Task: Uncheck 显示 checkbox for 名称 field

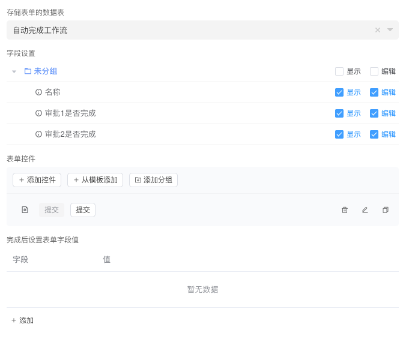Action: (339, 92)
